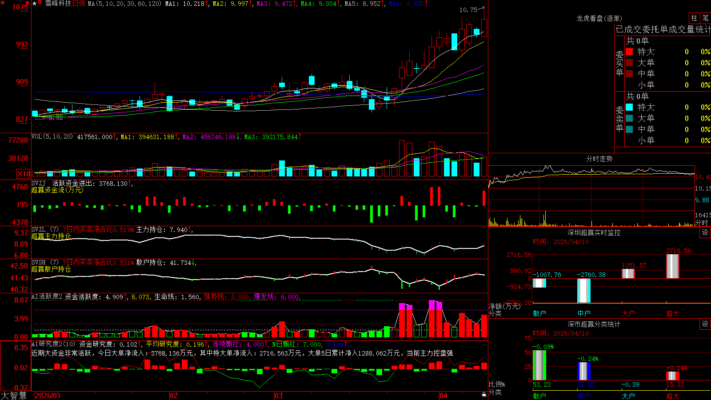Click the 深圳超赢实时监控 panel title

point(594,232)
